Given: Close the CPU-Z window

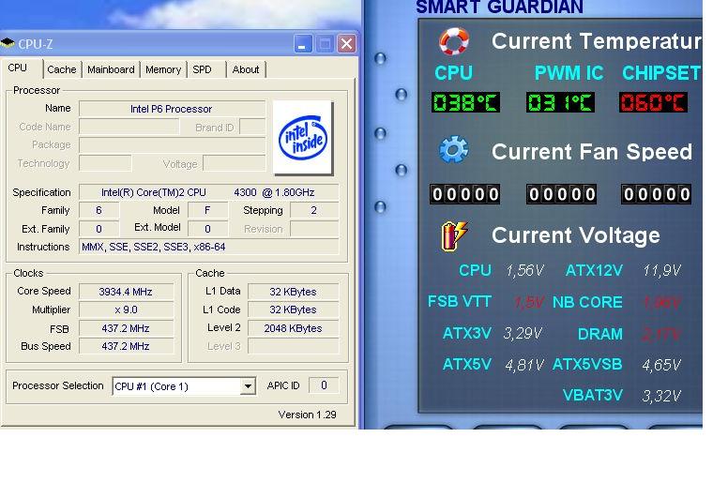Looking at the screenshot, I should click(x=346, y=44).
